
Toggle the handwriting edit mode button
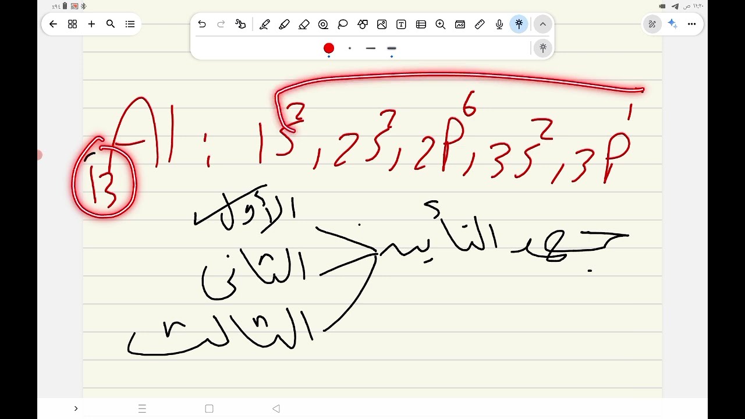652,24
